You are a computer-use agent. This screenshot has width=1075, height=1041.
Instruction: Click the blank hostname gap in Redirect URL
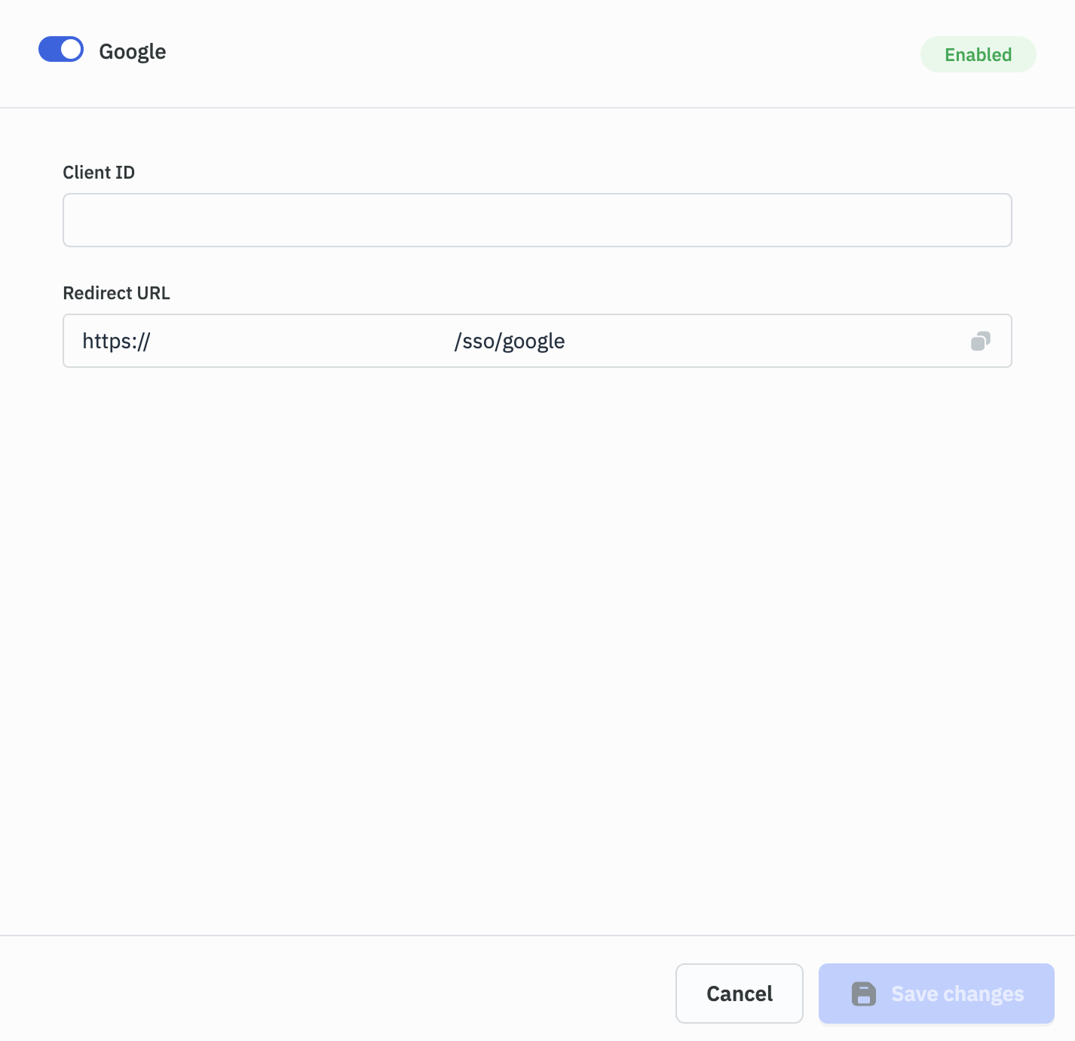click(302, 341)
